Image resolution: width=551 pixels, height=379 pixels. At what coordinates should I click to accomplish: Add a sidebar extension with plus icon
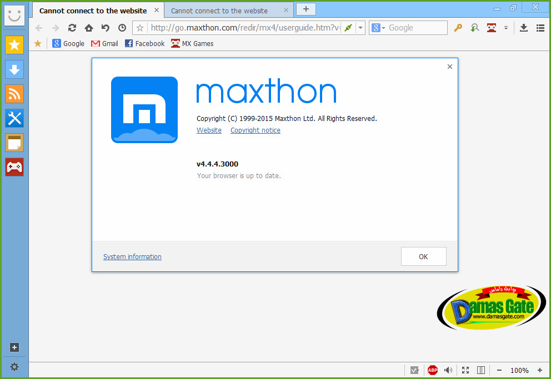click(14, 347)
